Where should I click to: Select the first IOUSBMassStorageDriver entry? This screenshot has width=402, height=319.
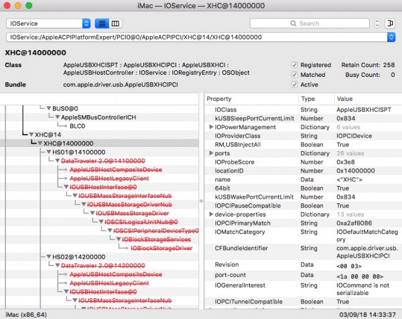pos(132,213)
